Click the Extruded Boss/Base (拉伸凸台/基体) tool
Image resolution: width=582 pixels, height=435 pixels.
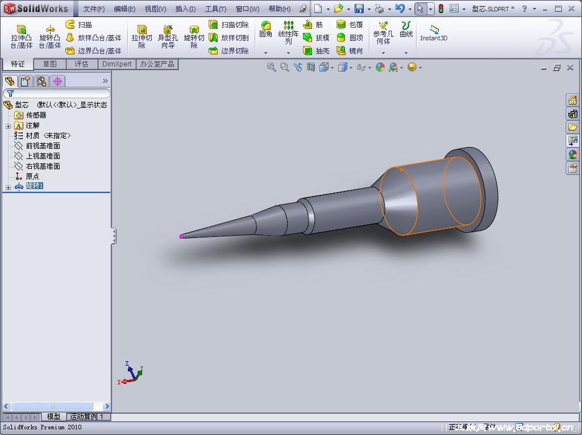coord(22,36)
